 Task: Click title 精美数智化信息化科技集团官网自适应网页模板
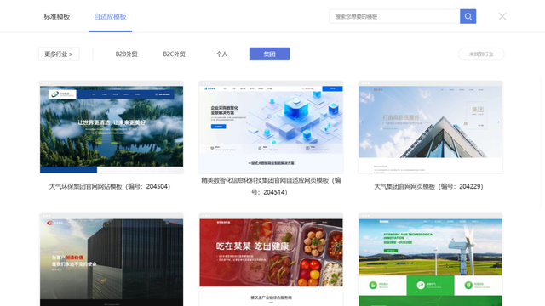click(x=271, y=186)
